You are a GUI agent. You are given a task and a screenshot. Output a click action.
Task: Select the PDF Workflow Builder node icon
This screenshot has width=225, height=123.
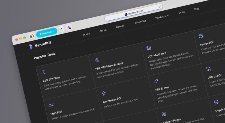click(x=96, y=60)
